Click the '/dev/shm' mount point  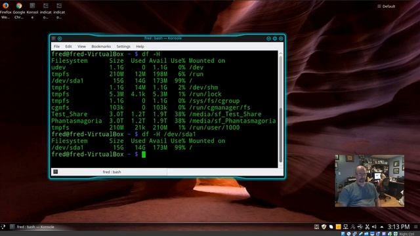coord(203,87)
